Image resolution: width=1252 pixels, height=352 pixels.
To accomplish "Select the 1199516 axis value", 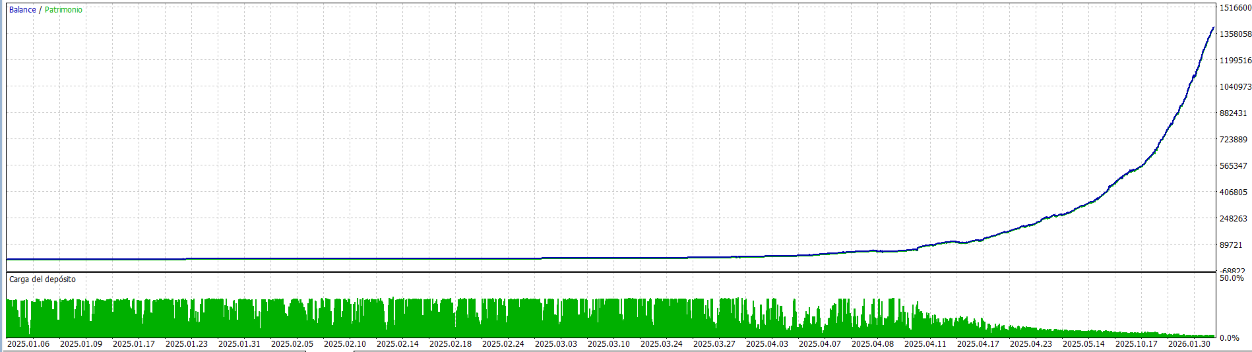I will pyautogui.click(x=1236, y=61).
